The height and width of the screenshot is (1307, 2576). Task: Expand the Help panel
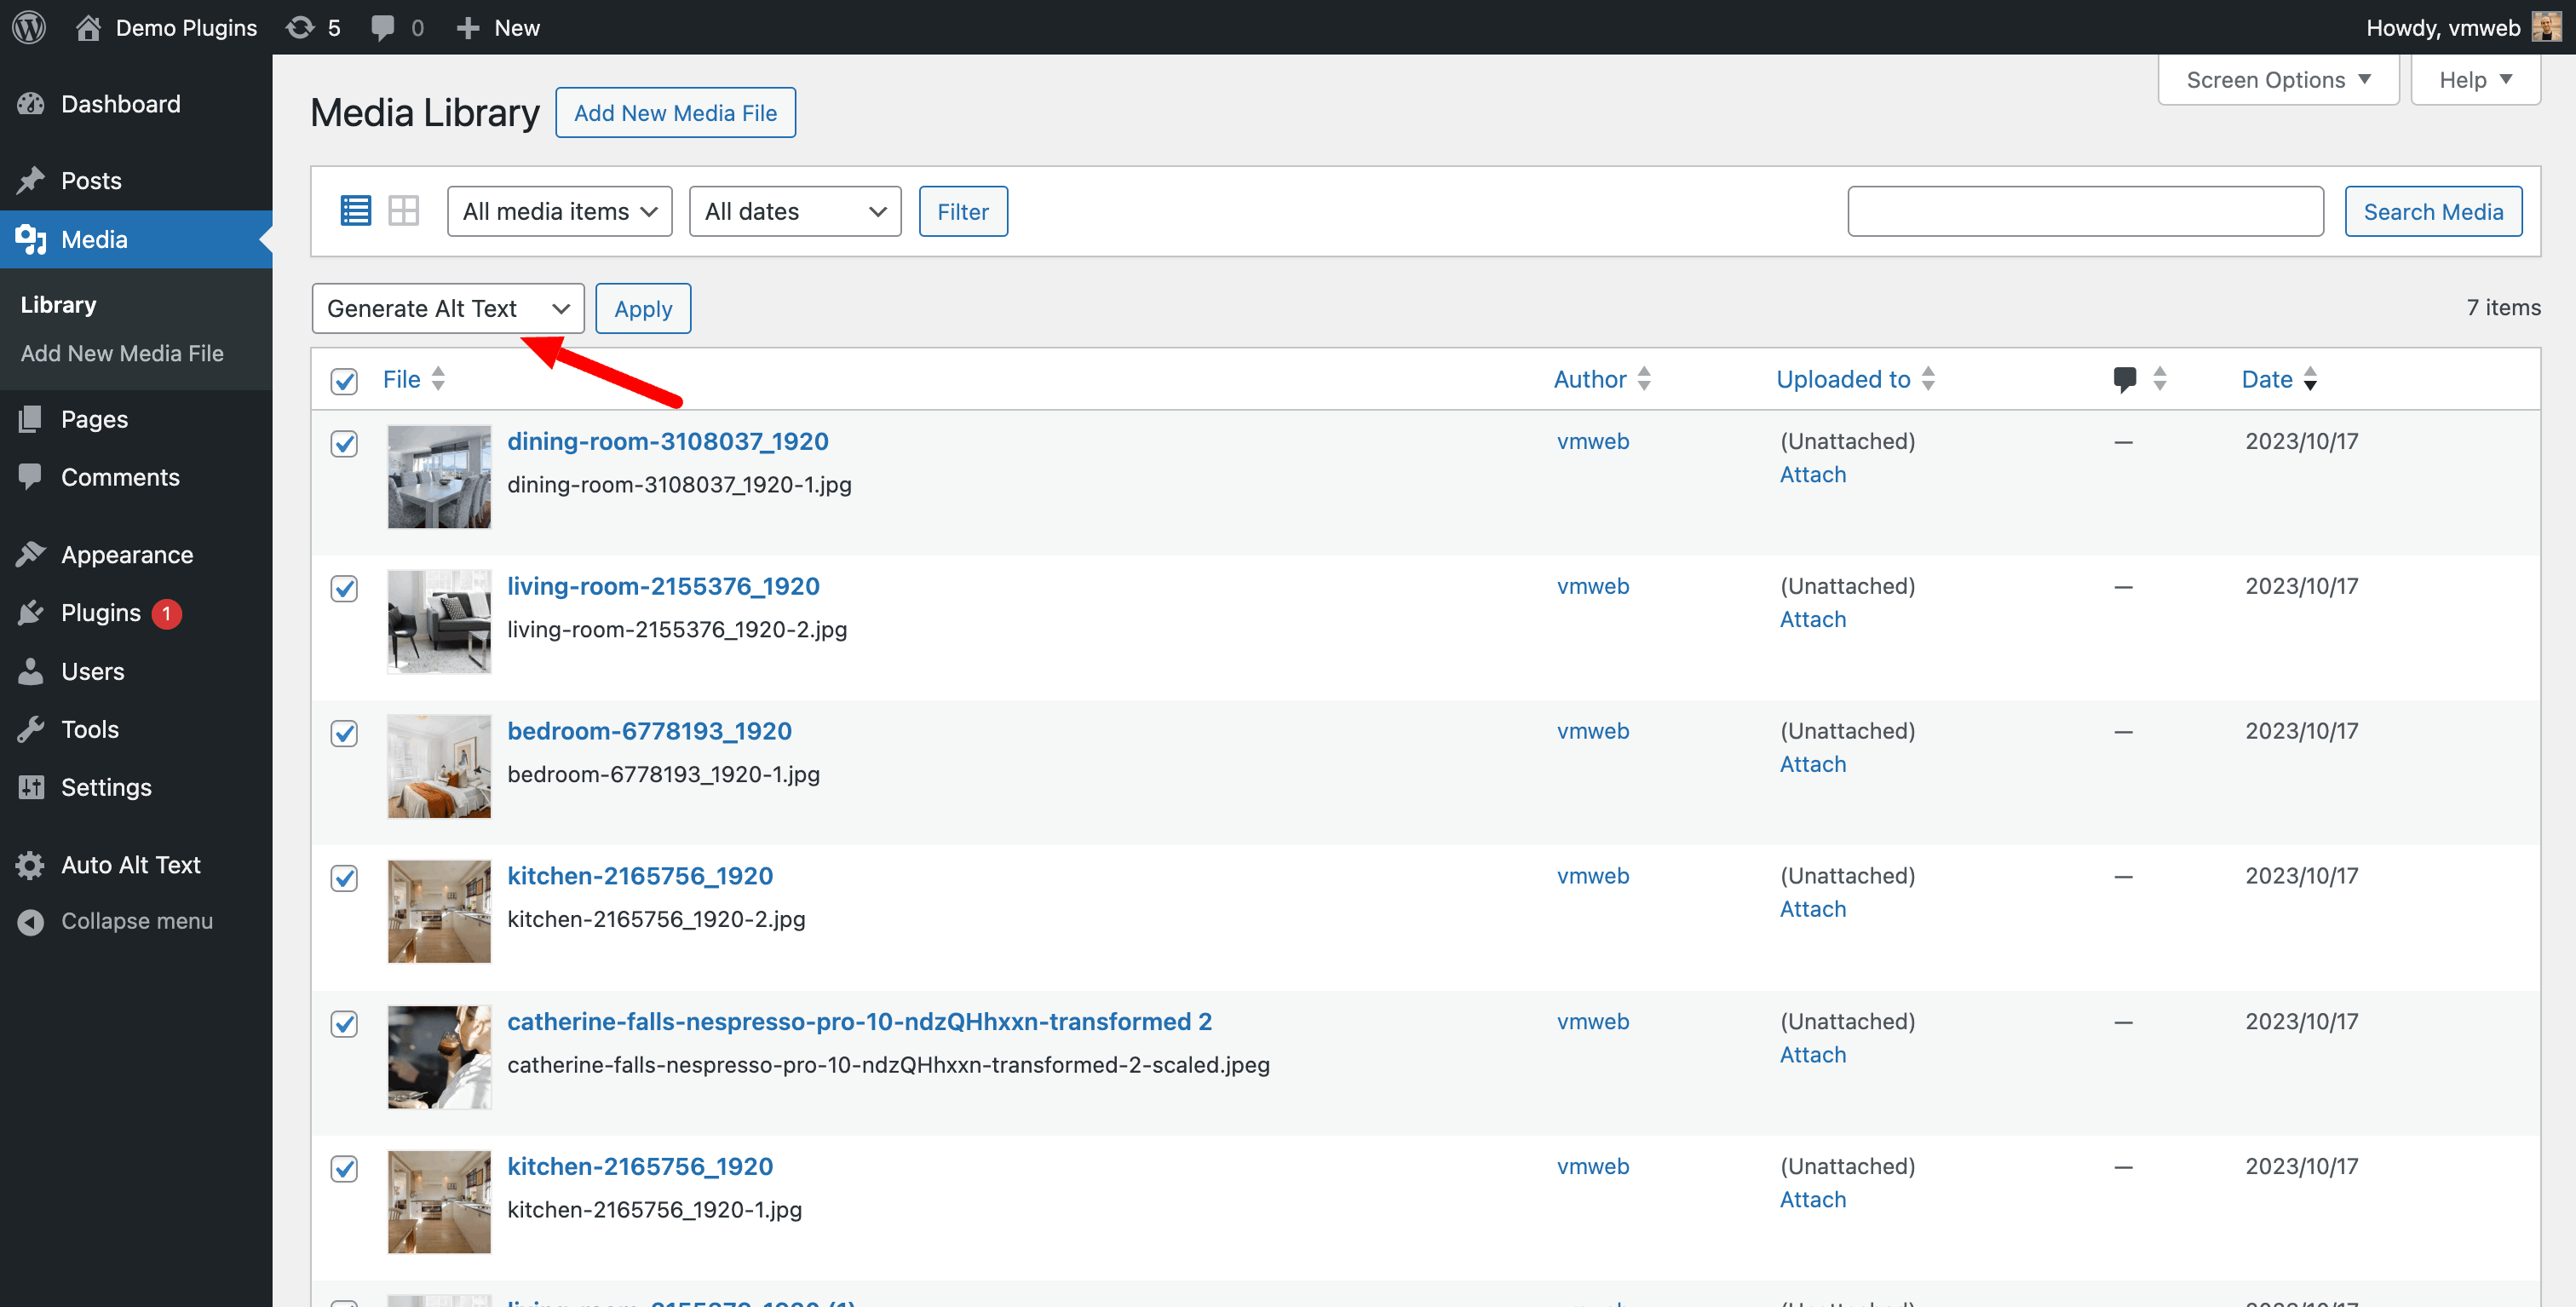2475,79
